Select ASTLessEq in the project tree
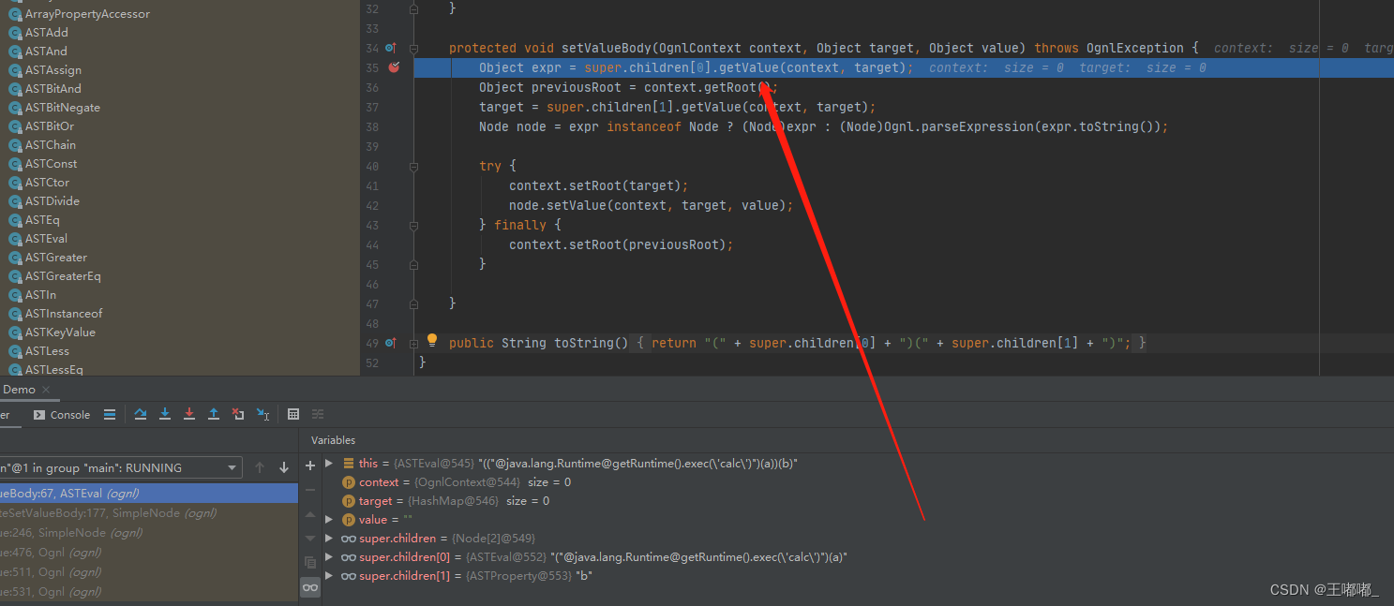Image resolution: width=1394 pixels, height=606 pixels. click(54, 370)
